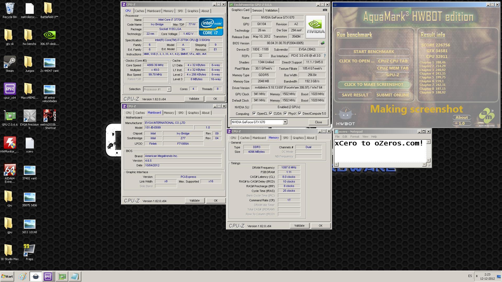This screenshot has width=502, height=282.
Task: Click the Notepad vertical scrollbar down arrow
Action: 428,160
